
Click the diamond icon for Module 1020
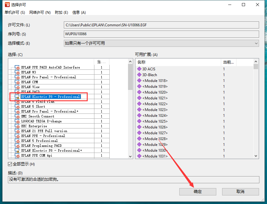coord(139,92)
